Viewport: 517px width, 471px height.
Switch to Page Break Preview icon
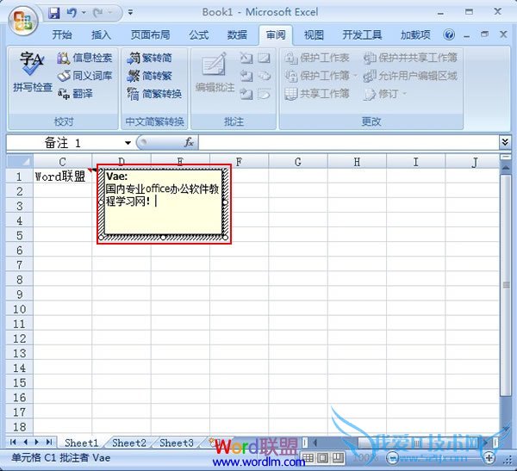click(x=338, y=458)
